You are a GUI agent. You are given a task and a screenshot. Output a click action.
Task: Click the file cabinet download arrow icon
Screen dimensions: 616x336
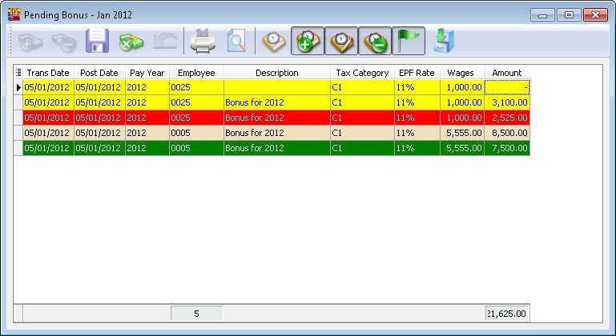pos(445,41)
